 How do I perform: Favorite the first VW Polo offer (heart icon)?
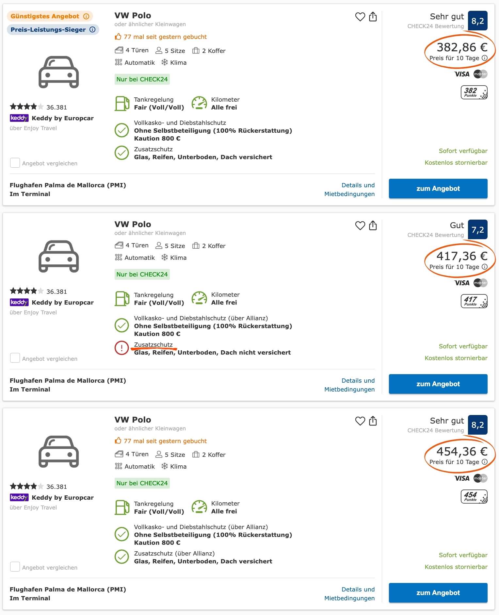click(360, 17)
